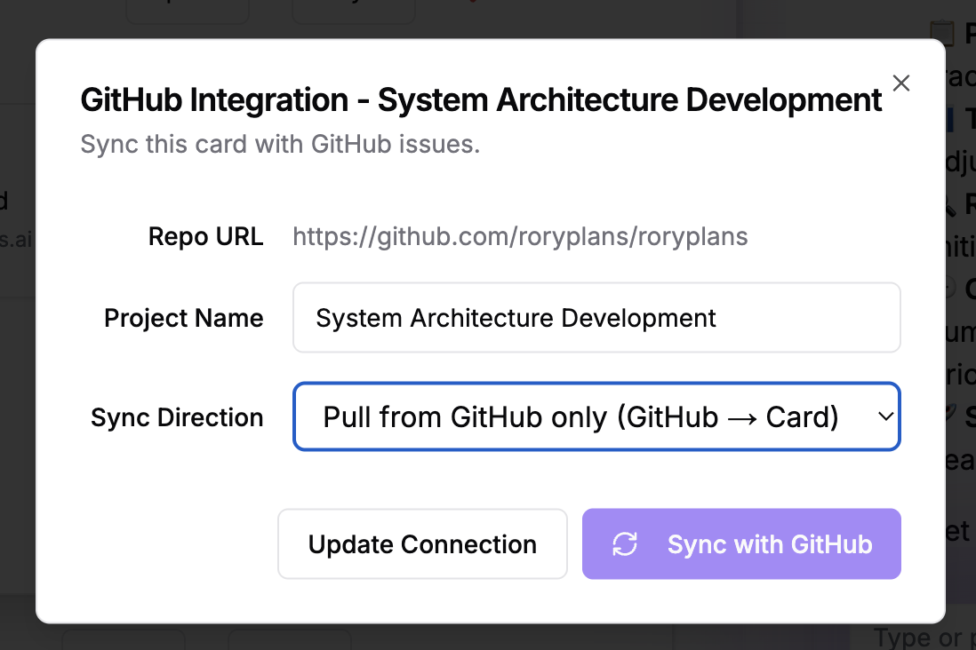
Task: Click the 'Project Name' label
Action: [183, 318]
